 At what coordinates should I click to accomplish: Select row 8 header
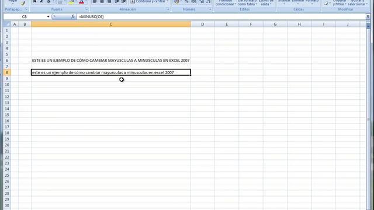point(7,72)
